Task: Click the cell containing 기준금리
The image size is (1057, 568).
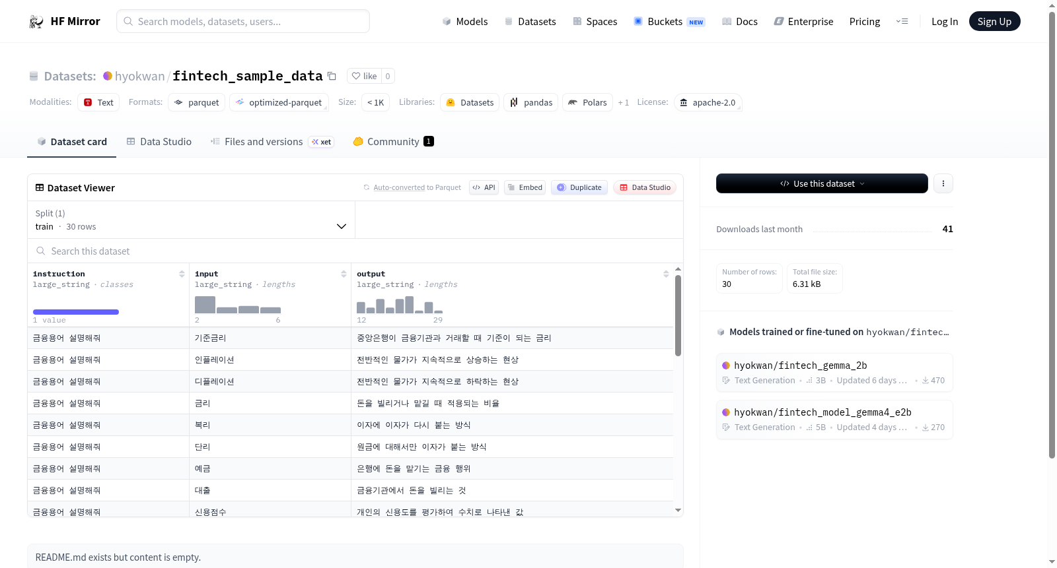Action: point(270,338)
